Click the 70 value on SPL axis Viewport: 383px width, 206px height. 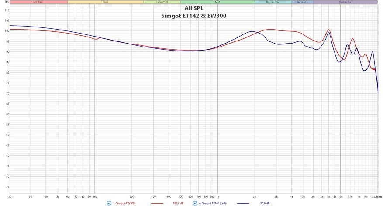pos(7,94)
